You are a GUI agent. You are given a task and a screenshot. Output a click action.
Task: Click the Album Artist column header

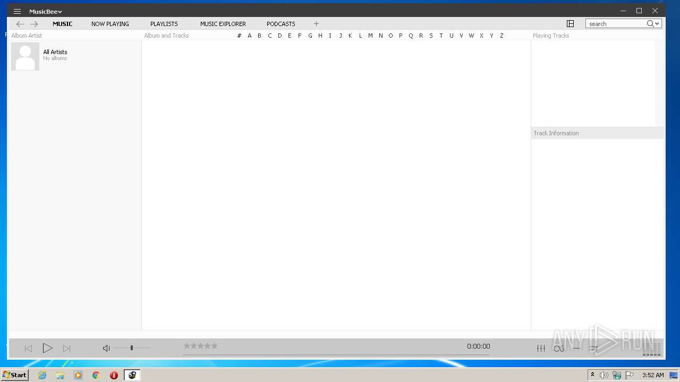27,36
